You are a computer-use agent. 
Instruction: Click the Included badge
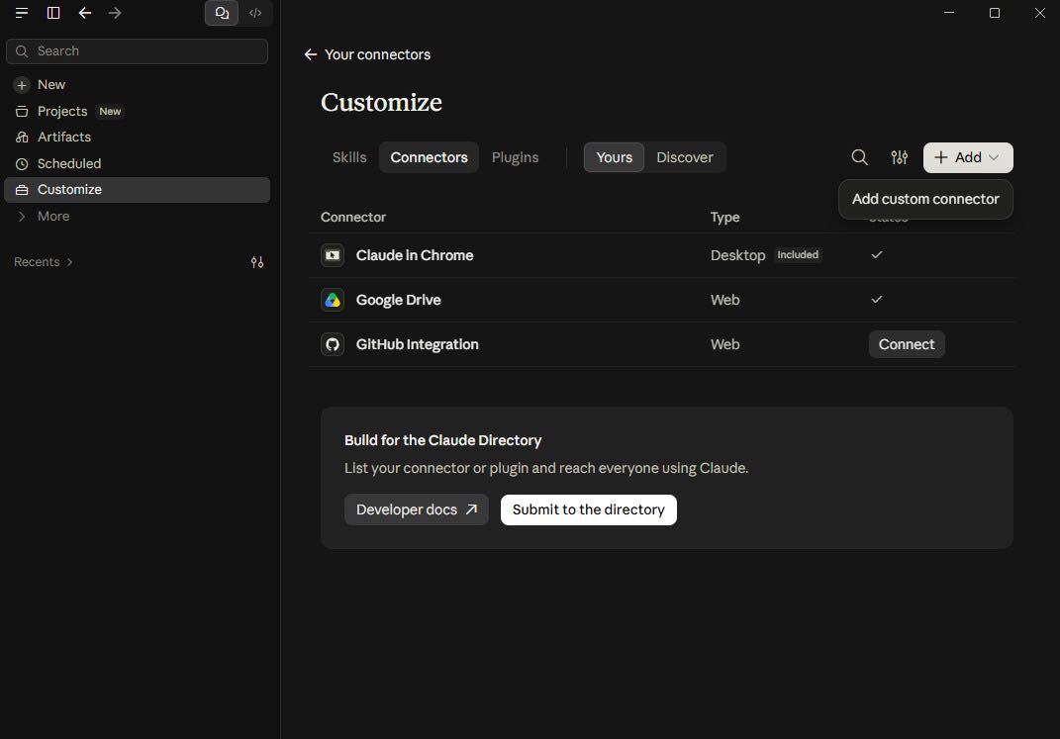coord(798,254)
